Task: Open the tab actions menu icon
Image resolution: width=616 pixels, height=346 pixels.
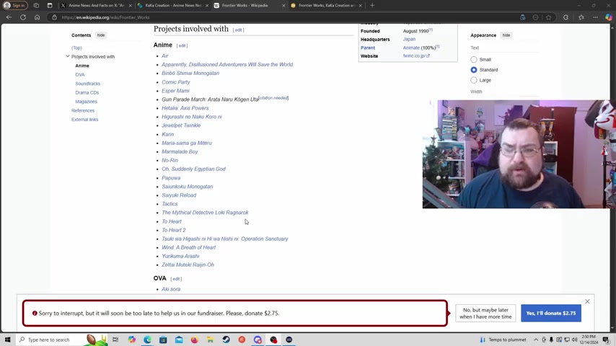Action: [x=50, y=6]
